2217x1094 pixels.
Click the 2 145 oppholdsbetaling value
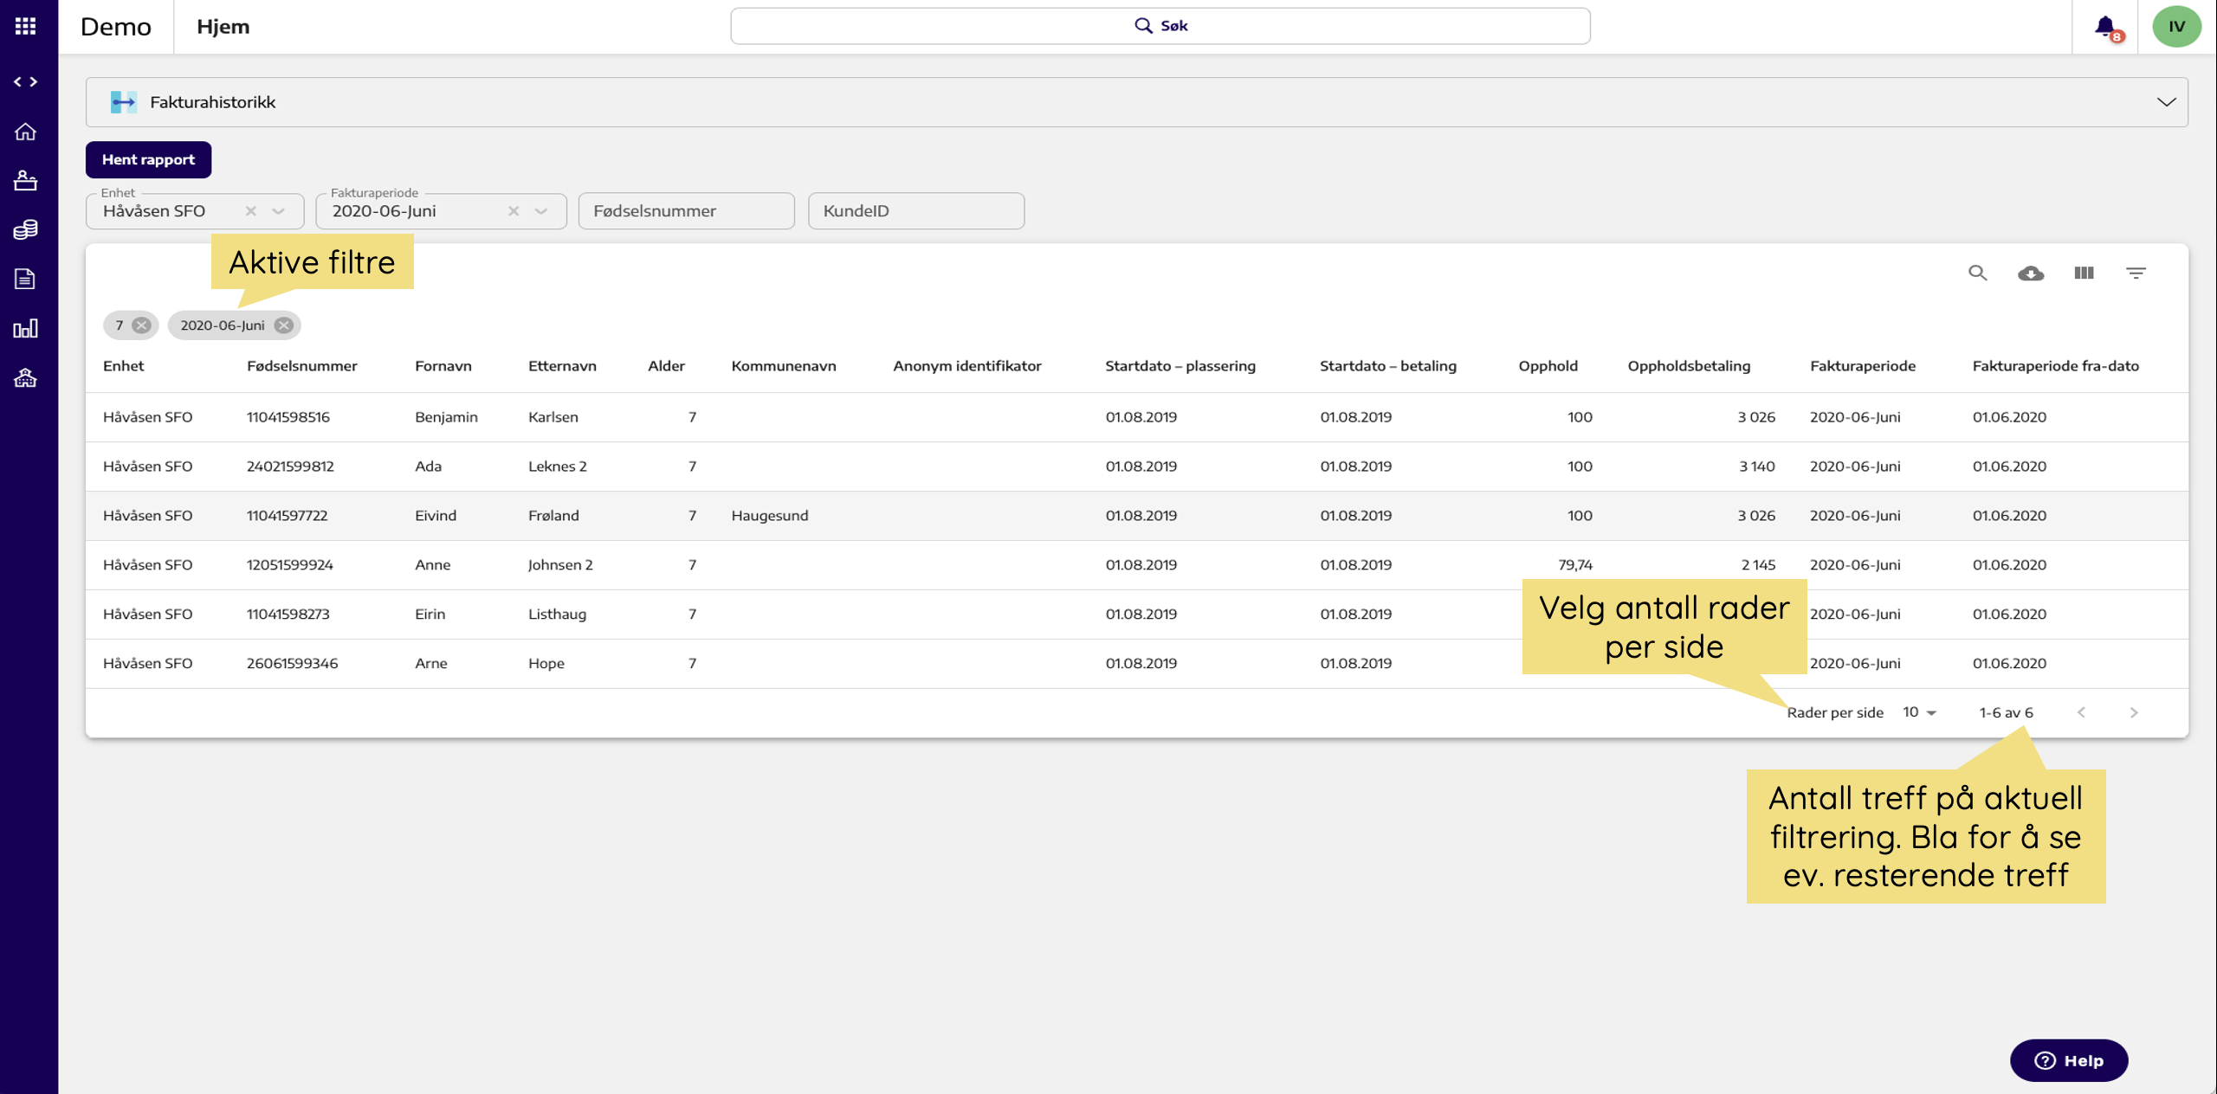pos(1758,564)
